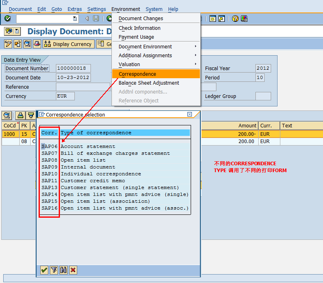Cancel the dialog with red X icon
The height and width of the screenshot is (283, 323).
pyautogui.click(x=73, y=270)
